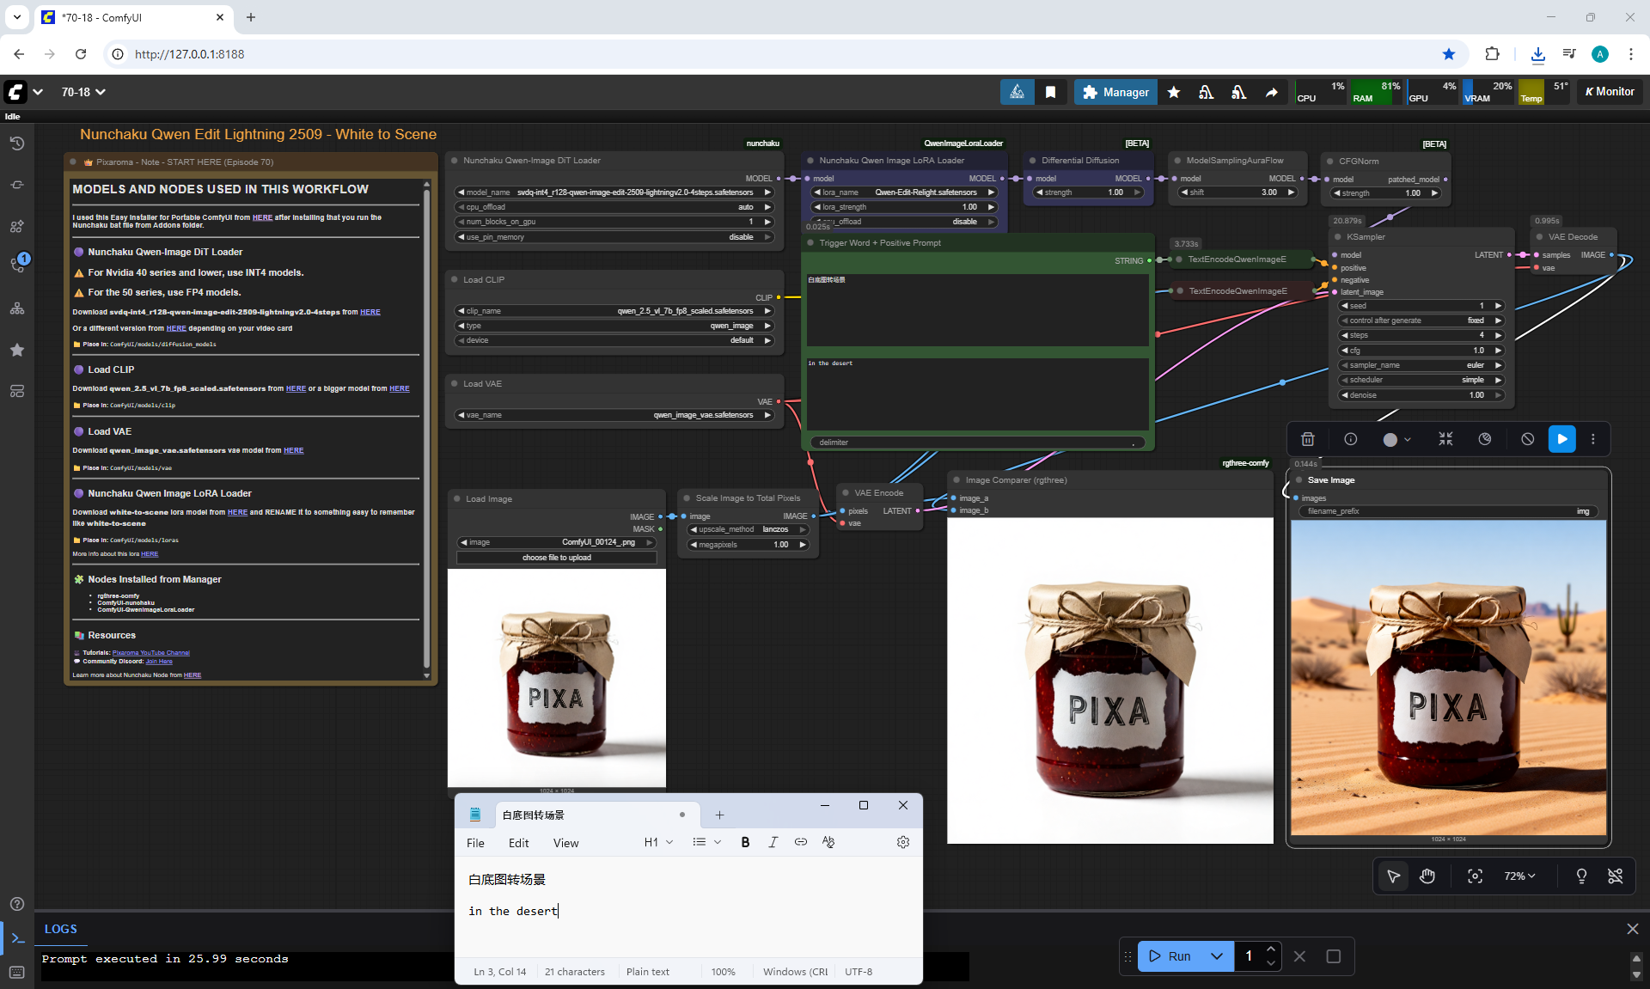Expand the Run button options arrow
Image resolution: width=1650 pixels, height=989 pixels.
[x=1216, y=956]
